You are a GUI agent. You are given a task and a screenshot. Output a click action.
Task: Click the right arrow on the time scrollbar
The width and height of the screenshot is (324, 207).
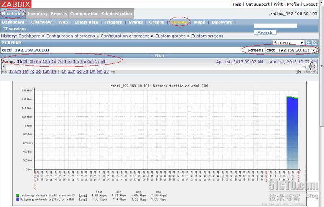(315, 66)
